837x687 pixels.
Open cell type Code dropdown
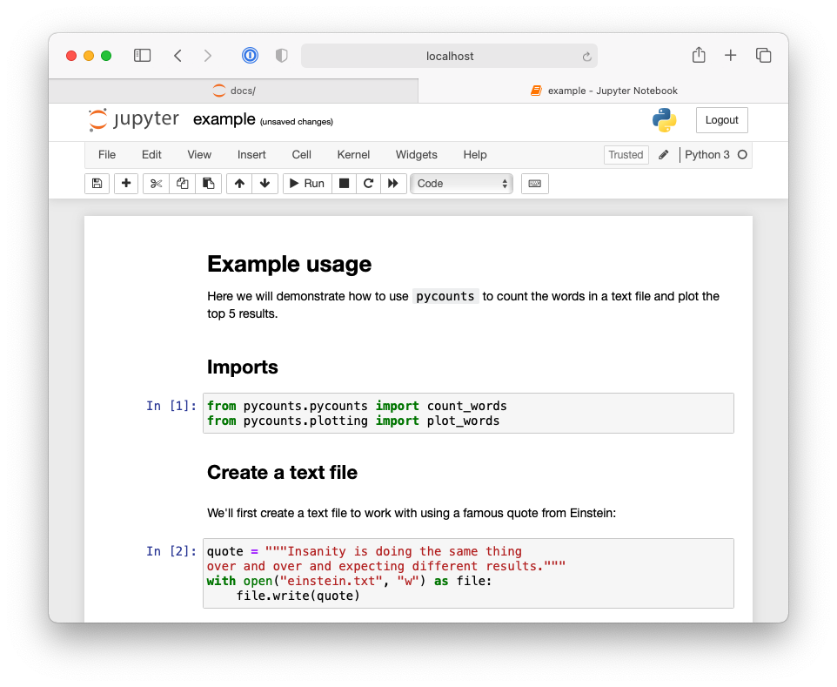(x=462, y=184)
